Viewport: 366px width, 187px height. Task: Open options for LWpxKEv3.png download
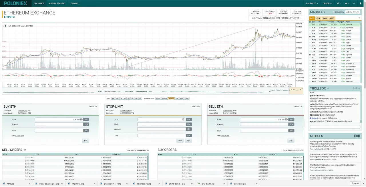94,183
